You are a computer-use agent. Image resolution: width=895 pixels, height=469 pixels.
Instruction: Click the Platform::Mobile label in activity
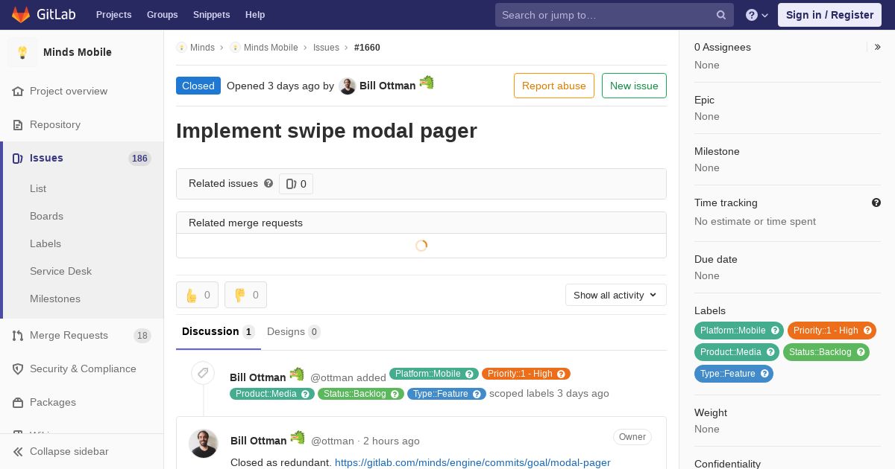click(434, 374)
